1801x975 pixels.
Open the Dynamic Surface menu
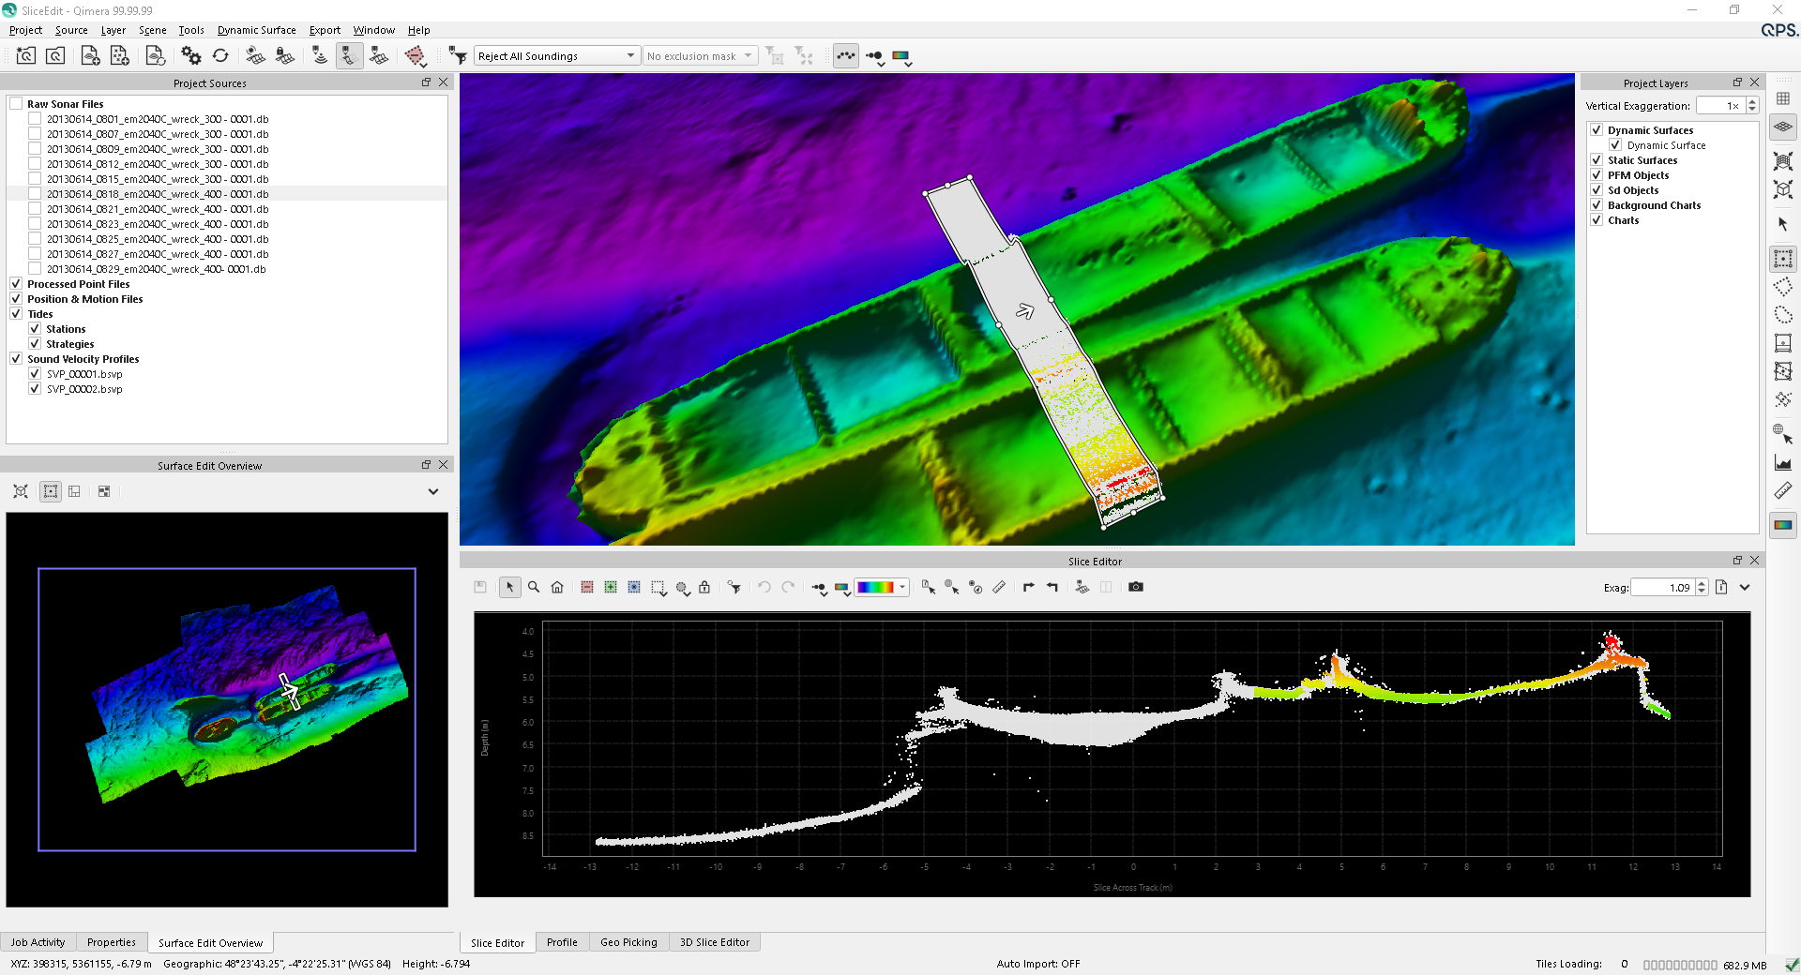click(256, 30)
